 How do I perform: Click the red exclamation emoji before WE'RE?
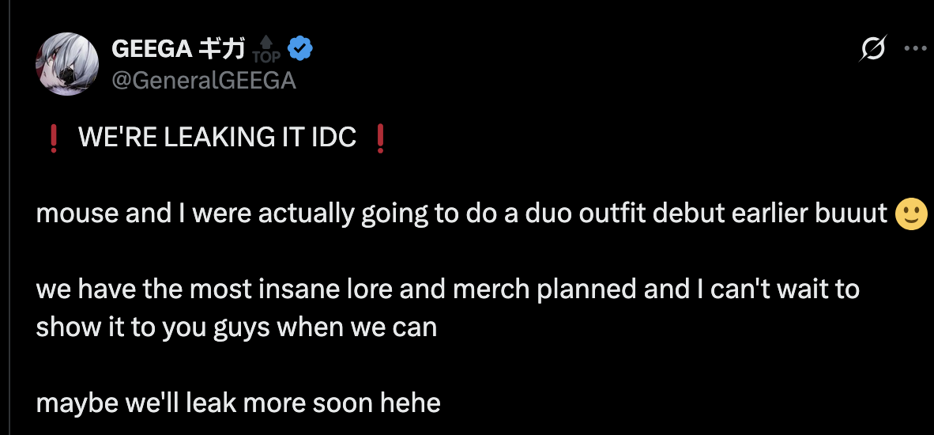[x=54, y=139]
